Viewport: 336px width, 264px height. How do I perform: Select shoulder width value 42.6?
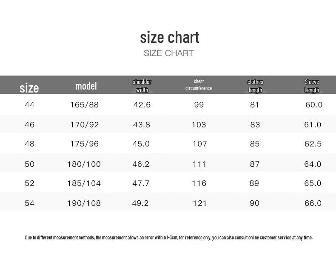coord(142,105)
